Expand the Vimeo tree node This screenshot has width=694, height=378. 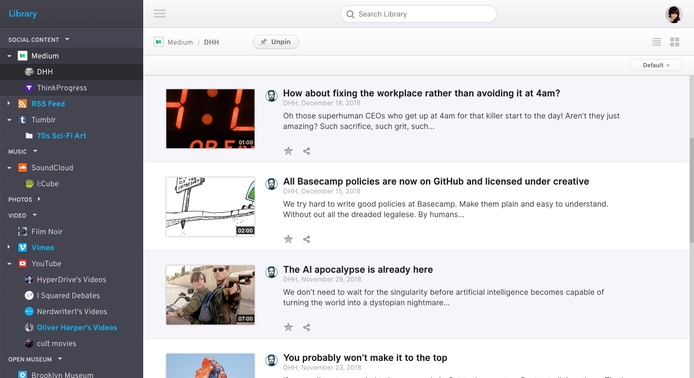point(9,247)
